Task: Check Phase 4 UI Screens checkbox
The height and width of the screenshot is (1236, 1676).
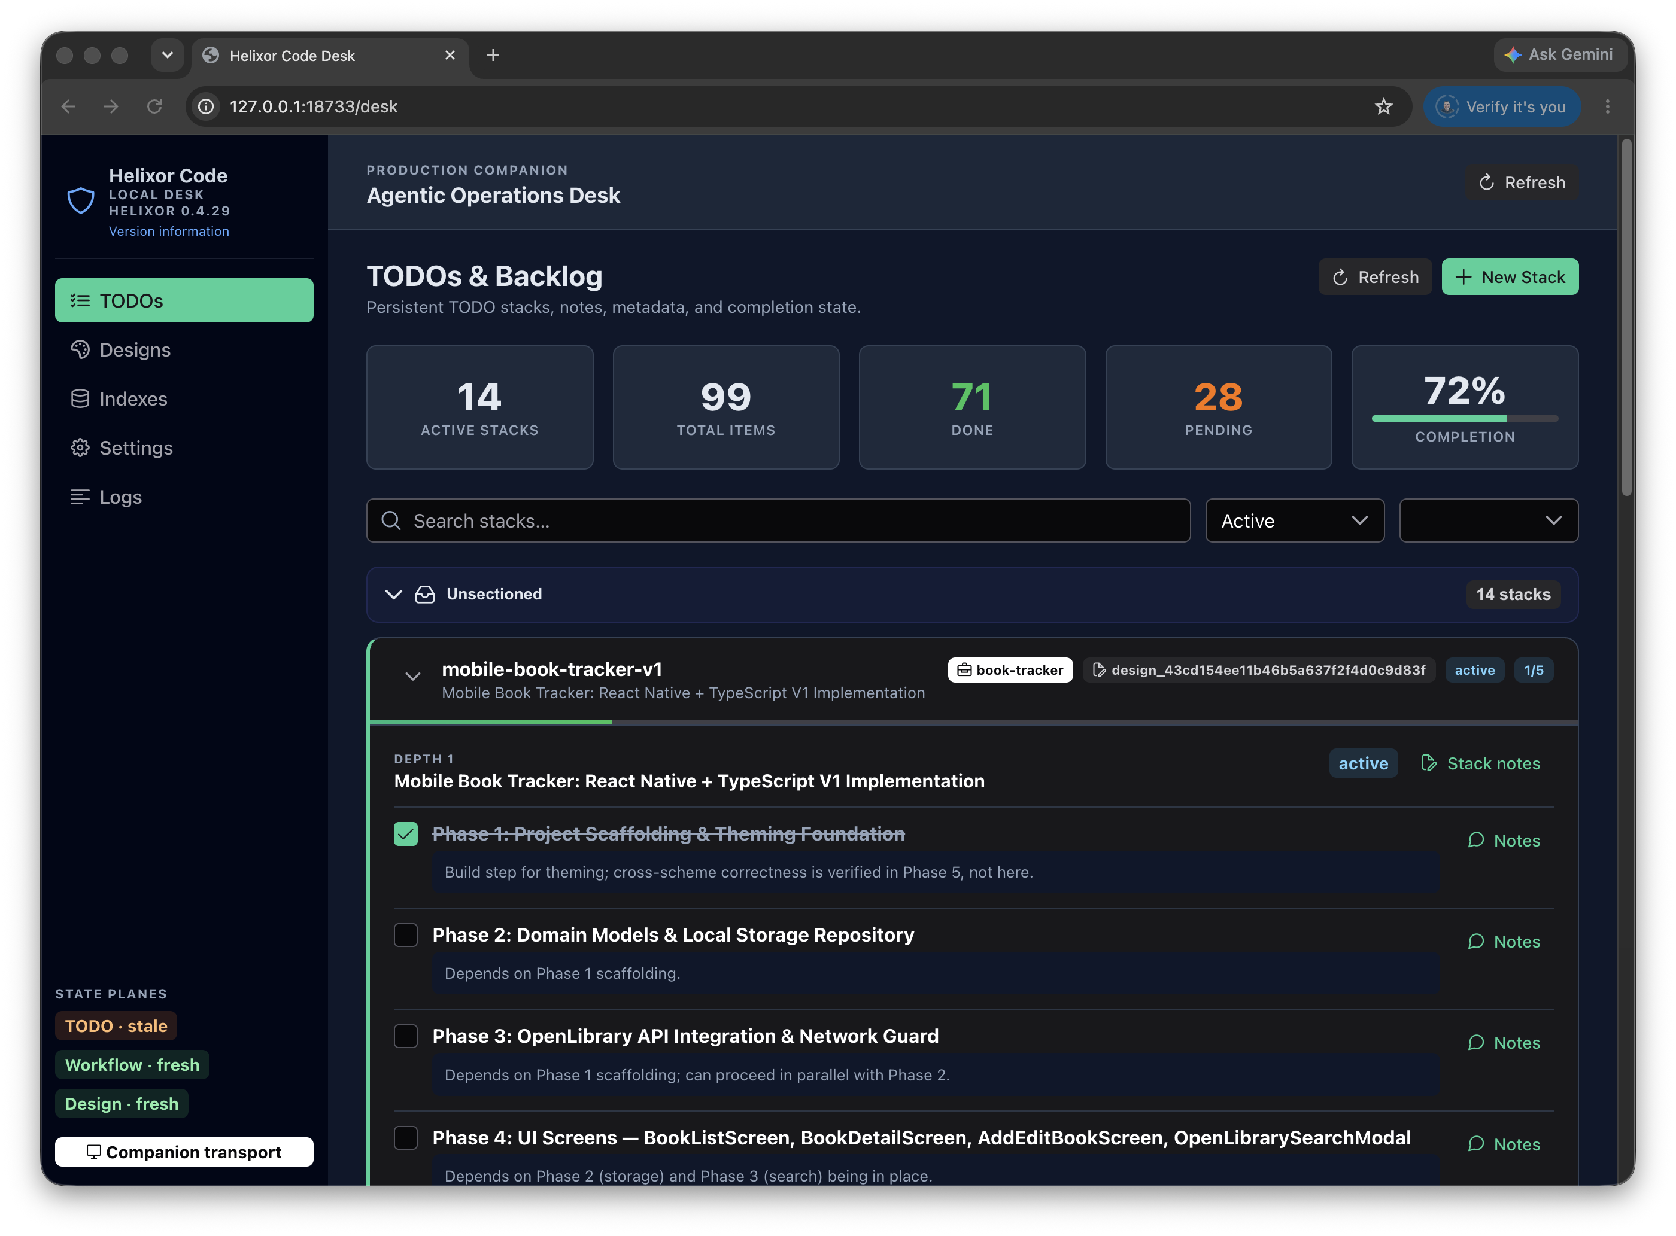Action: click(x=406, y=1138)
